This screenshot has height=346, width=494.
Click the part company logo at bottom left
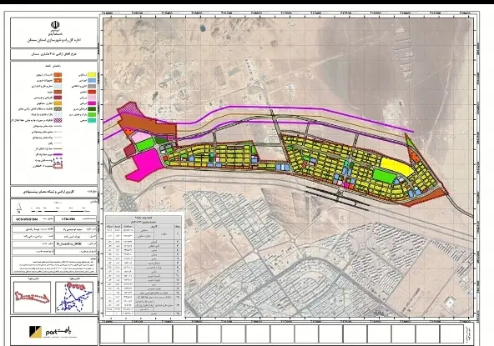coord(50,332)
